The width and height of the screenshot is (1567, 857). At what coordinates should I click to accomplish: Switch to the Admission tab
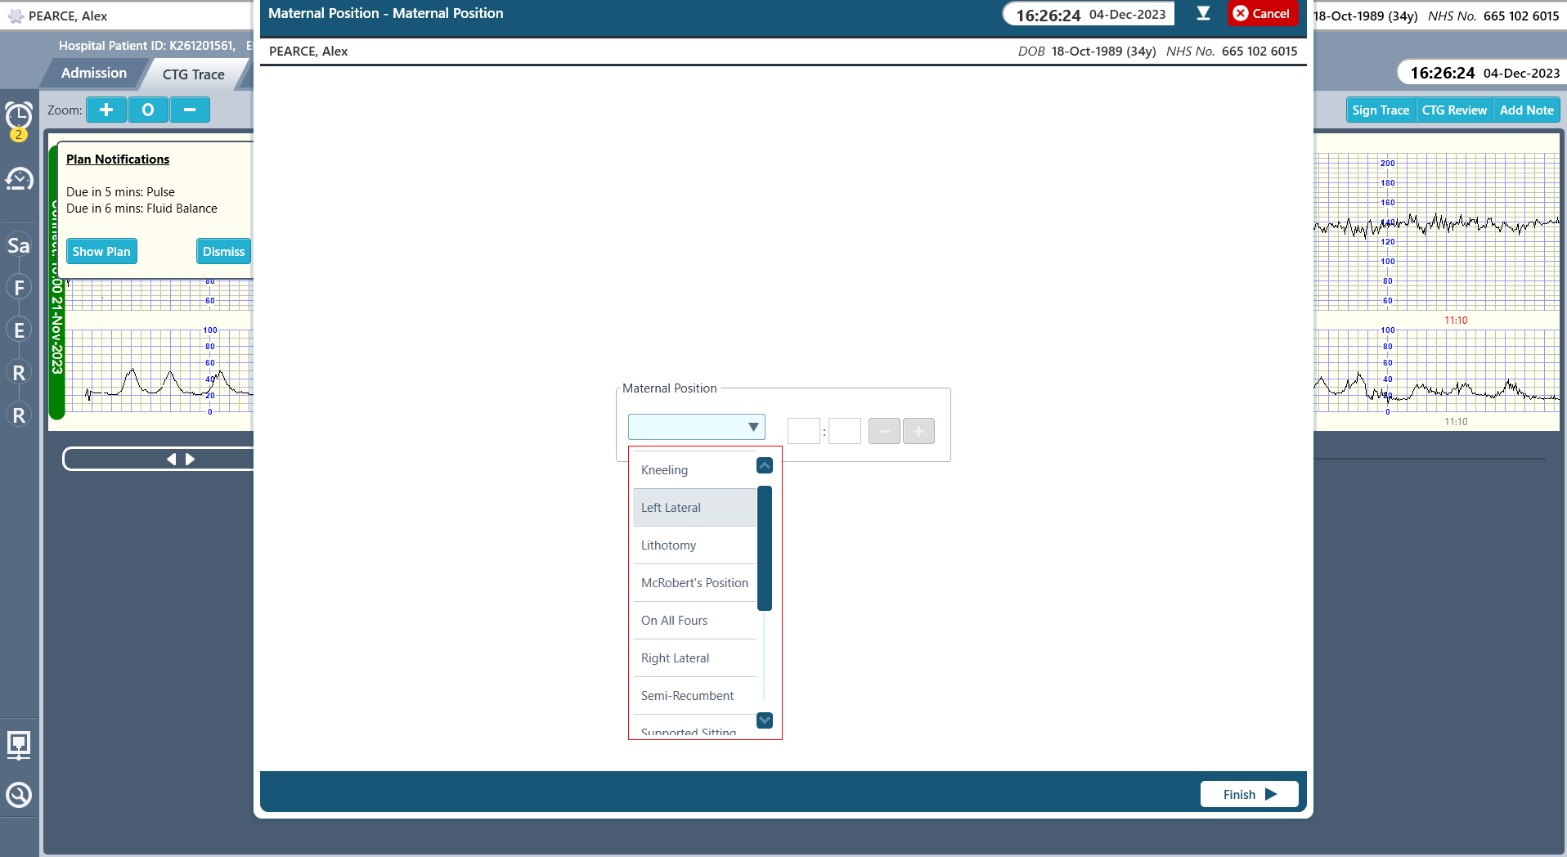94,73
